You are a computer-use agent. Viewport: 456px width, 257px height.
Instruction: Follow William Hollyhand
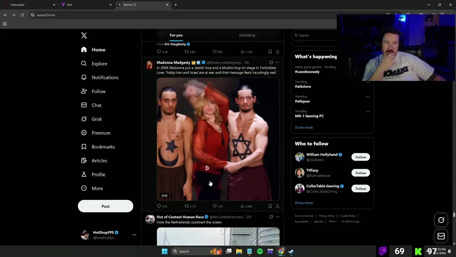click(x=361, y=157)
